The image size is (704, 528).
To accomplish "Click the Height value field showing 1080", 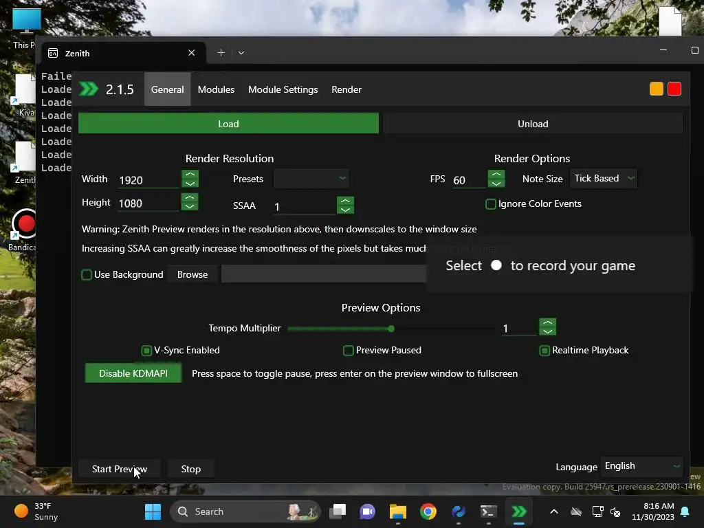I will [148, 203].
